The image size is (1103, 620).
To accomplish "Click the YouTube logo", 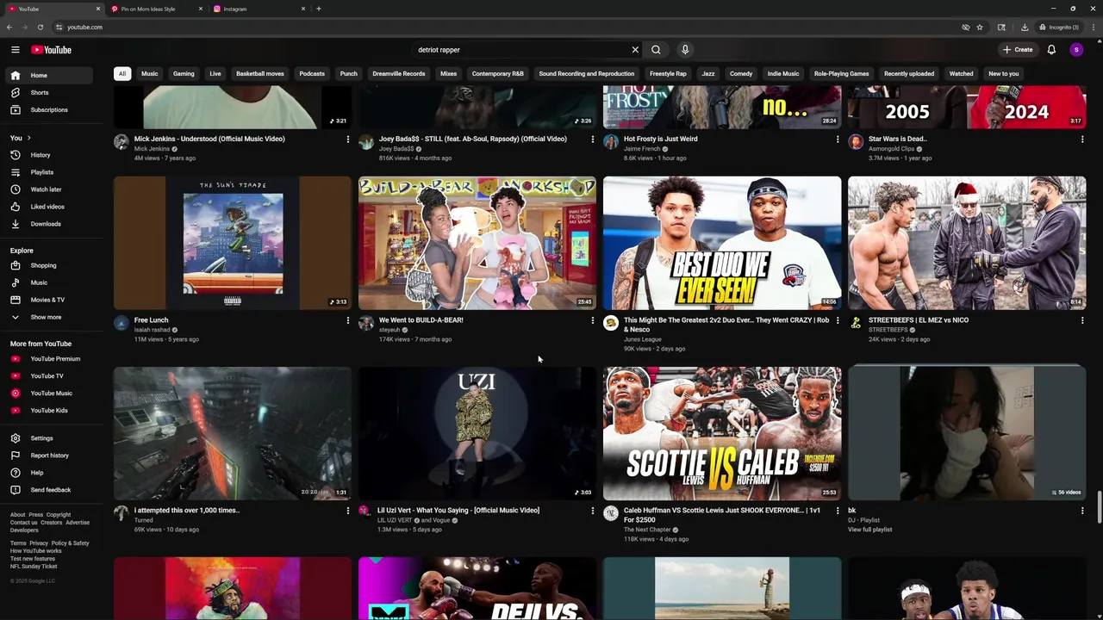I will coord(52,50).
